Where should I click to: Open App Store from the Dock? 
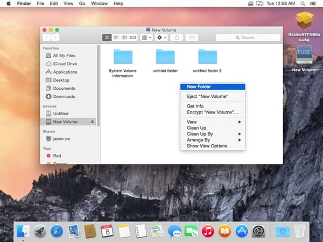[241, 231]
